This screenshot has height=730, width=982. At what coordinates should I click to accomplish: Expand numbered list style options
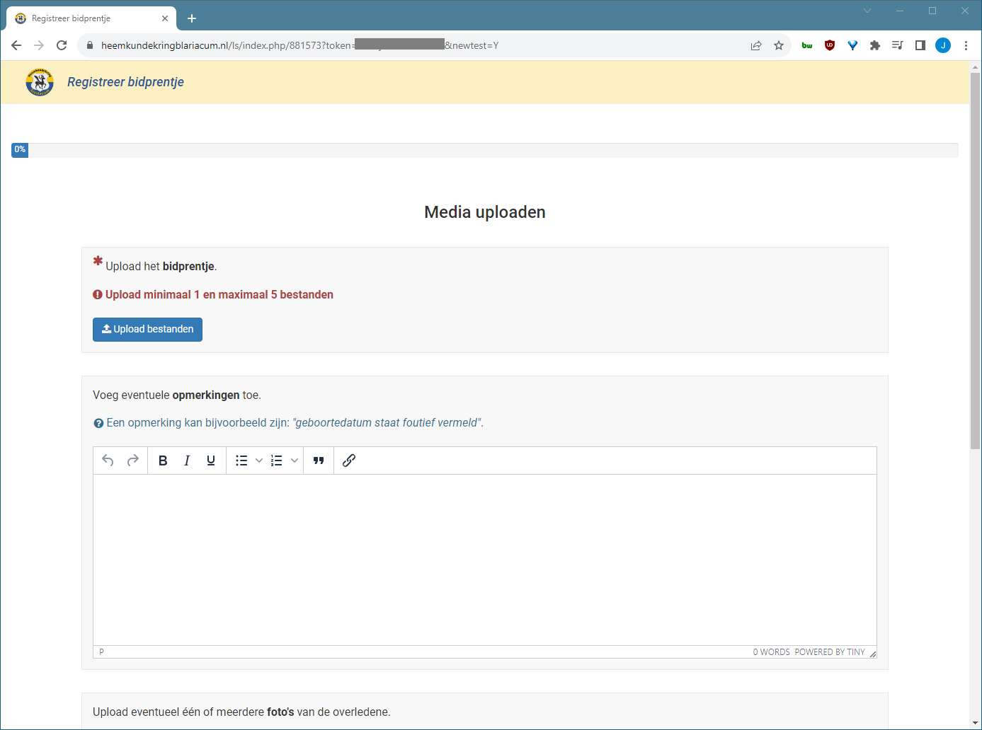[x=295, y=460]
